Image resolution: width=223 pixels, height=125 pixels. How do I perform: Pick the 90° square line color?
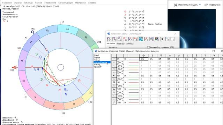[x=133, y=83]
